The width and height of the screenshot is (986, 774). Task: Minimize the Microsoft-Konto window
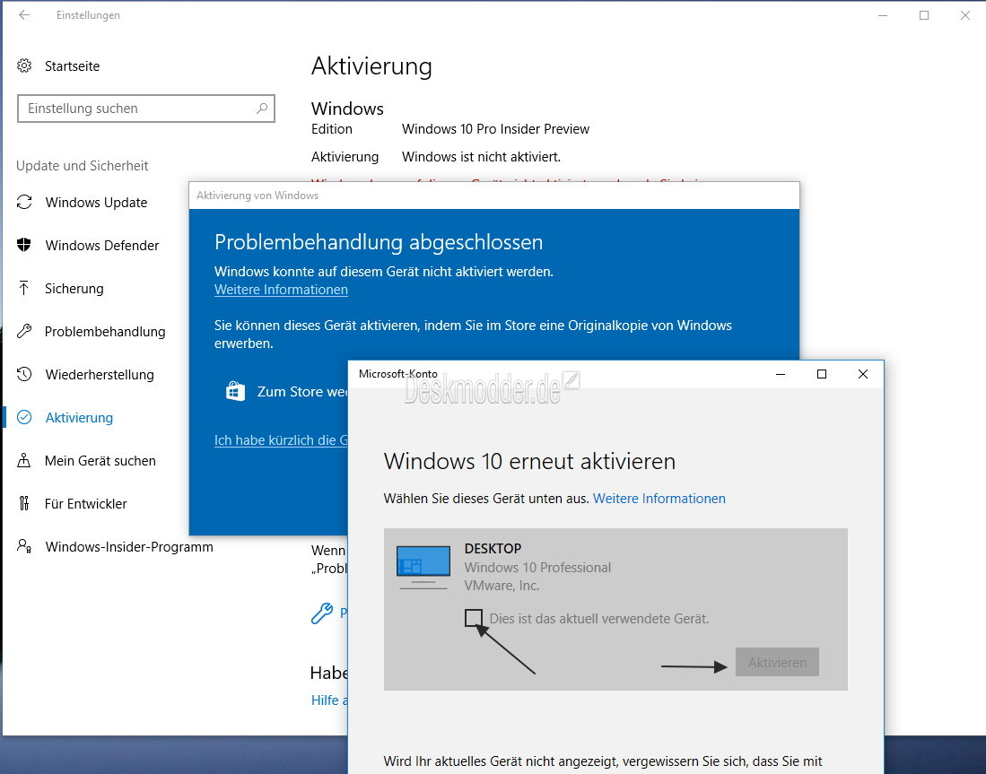781,374
